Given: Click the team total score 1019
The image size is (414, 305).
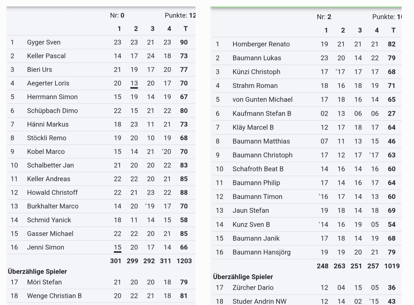Looking at the screenshot, I should click(392, 266).
